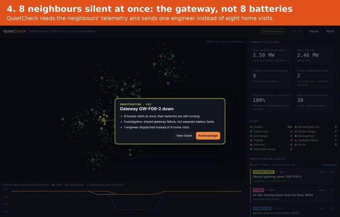Image resolution: width=340 pixels, height=217 pixels.
Task: Click the GW-F09-2 down status pill
Action: click(273, 32)
